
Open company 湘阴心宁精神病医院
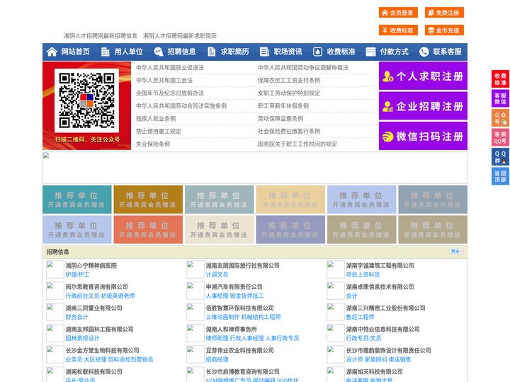(x=91, y=265)
